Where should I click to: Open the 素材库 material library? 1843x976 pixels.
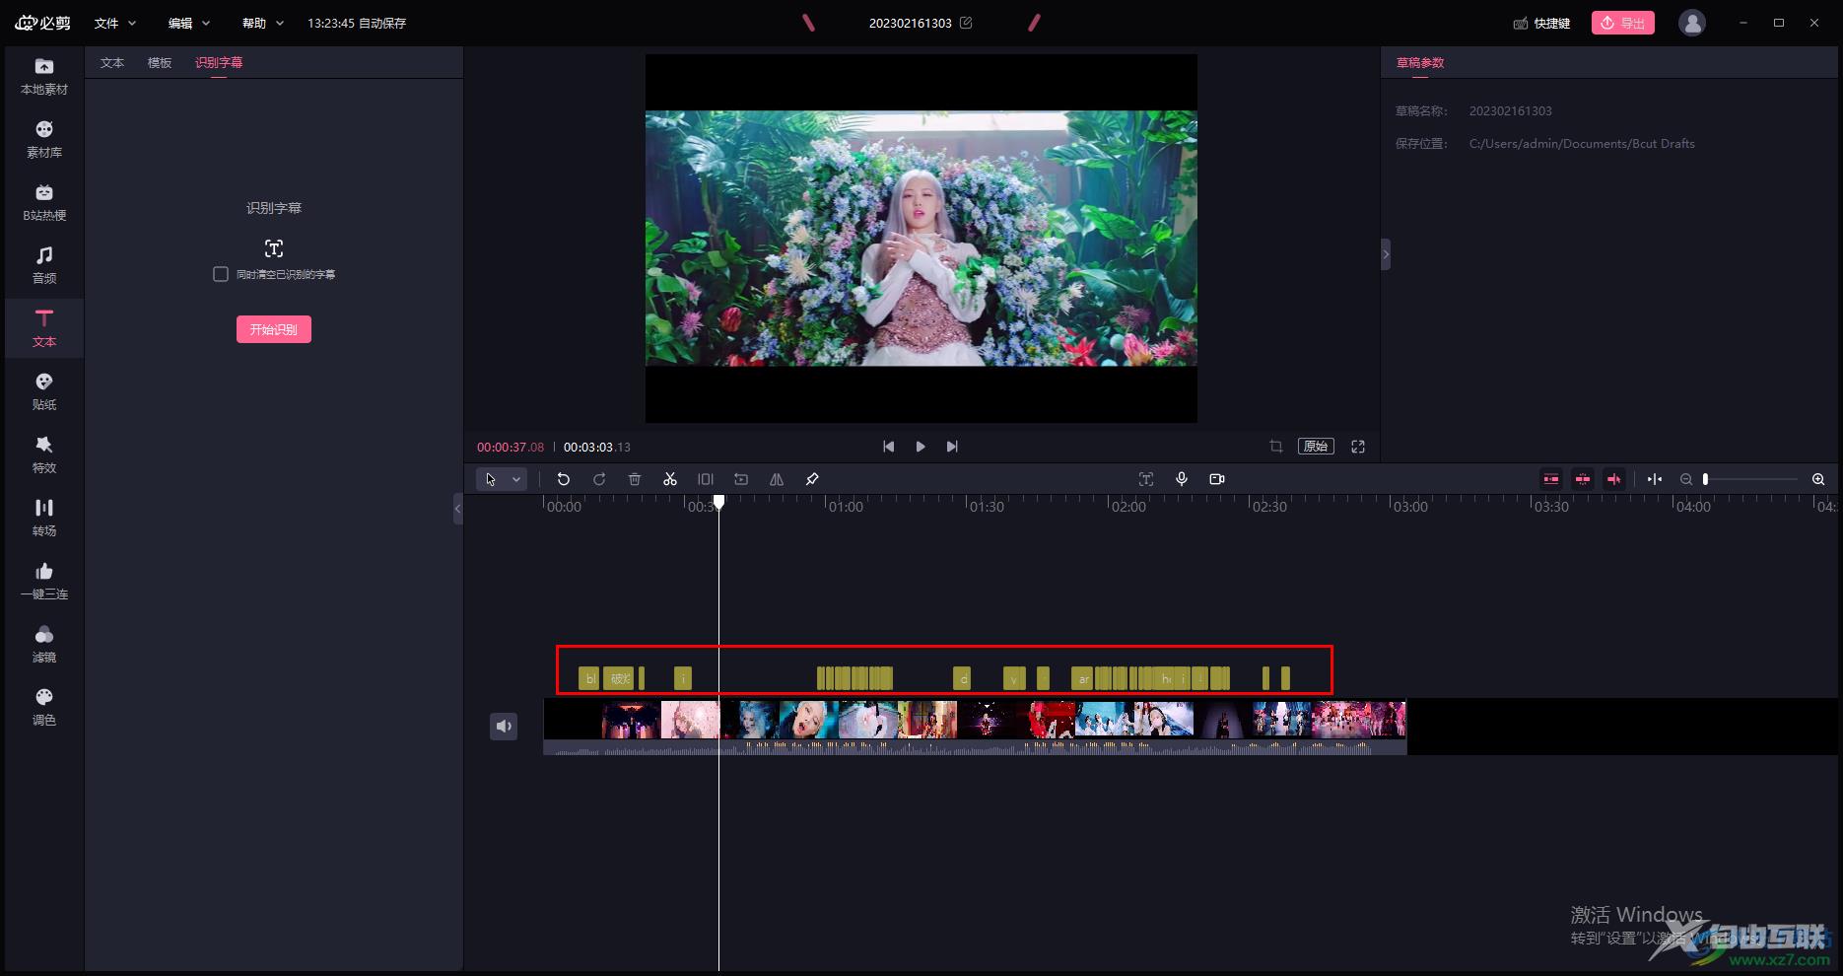44,139
